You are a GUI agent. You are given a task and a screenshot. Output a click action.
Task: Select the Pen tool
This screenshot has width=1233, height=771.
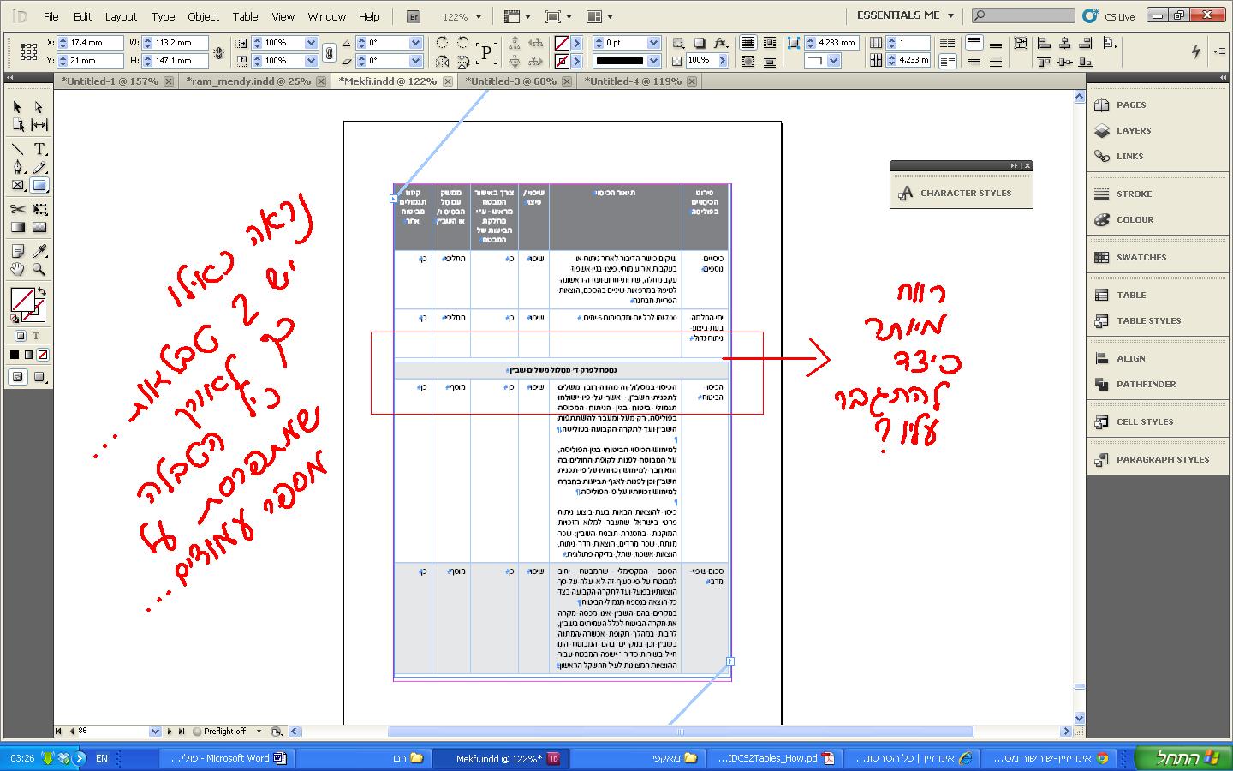17,167
